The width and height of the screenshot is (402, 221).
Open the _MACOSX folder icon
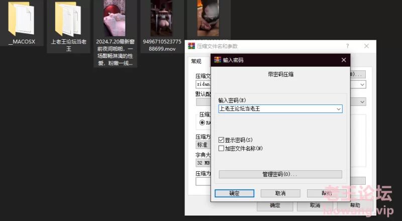(x=22, y=19)
